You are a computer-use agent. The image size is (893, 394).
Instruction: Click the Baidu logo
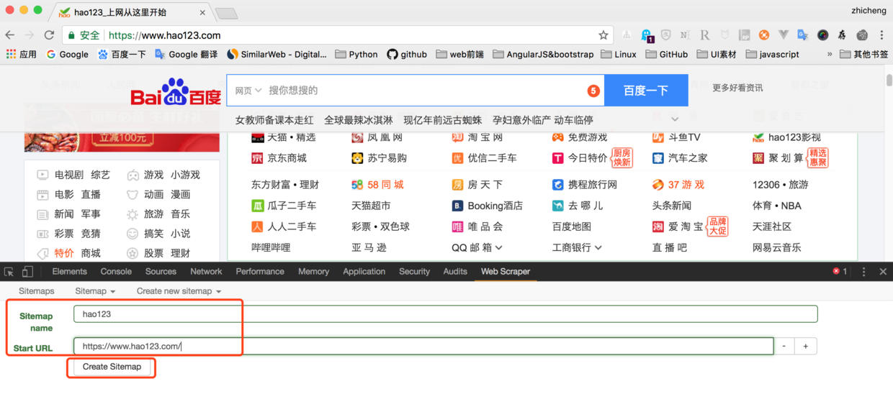click(x=176, y=92)
